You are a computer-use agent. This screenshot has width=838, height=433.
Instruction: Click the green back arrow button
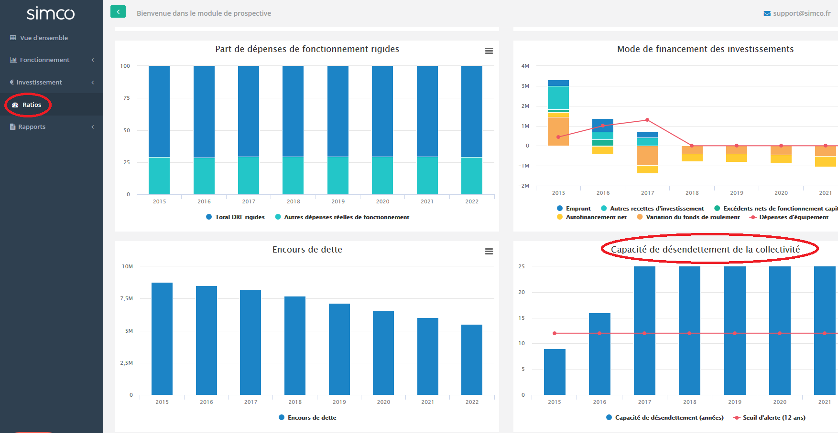tap(118, 12)
